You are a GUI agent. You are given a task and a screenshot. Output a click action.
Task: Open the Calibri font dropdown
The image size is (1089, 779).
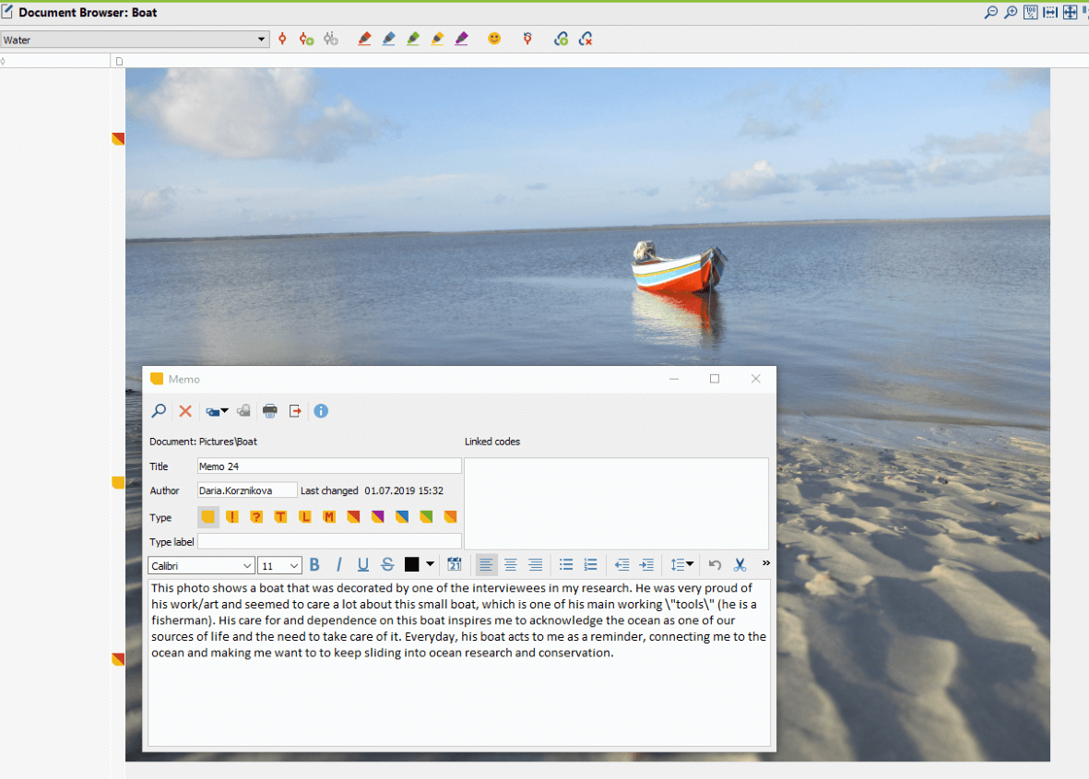click(246, 566)
